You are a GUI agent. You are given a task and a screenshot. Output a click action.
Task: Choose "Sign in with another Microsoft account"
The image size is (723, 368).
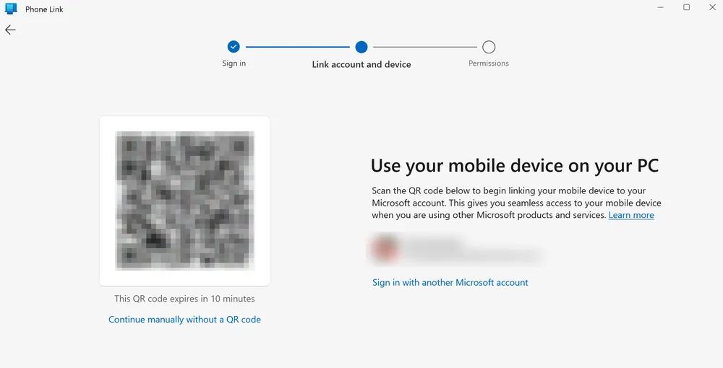450,282
